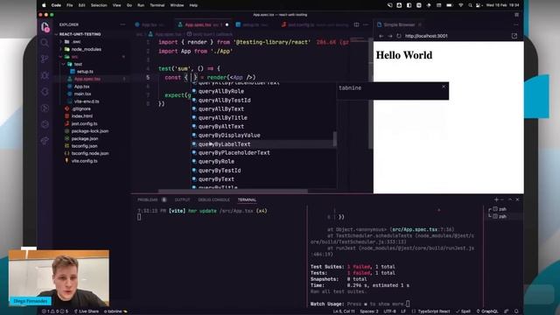Screen dimensions: 560x315
Task: Go back in the Simple Browser
Action: coord(381,36)
